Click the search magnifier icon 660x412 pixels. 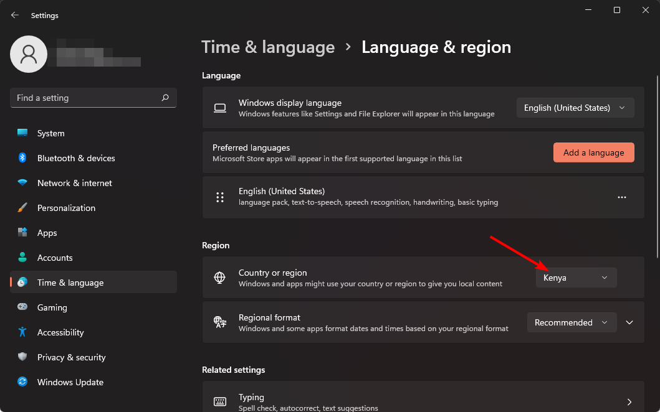pos(165,98)
